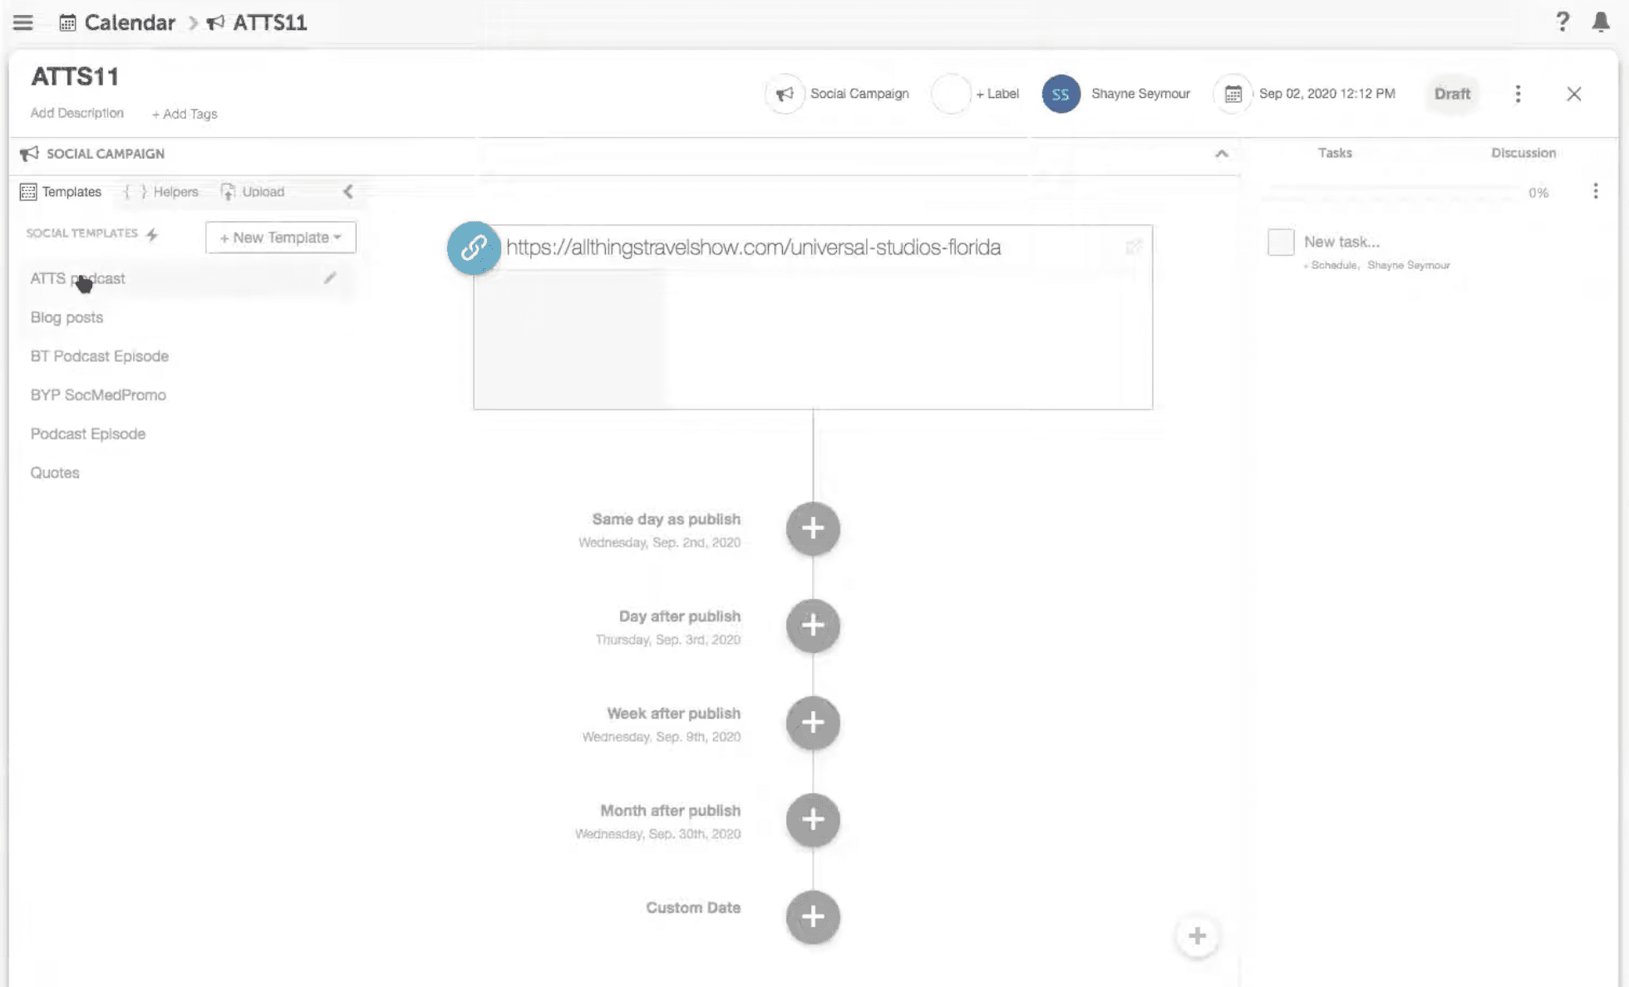Click the Upload icon

228,192
